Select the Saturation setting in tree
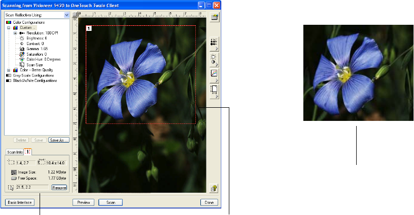The height and width of the screenshot is (215, 414). click(37, 54)
